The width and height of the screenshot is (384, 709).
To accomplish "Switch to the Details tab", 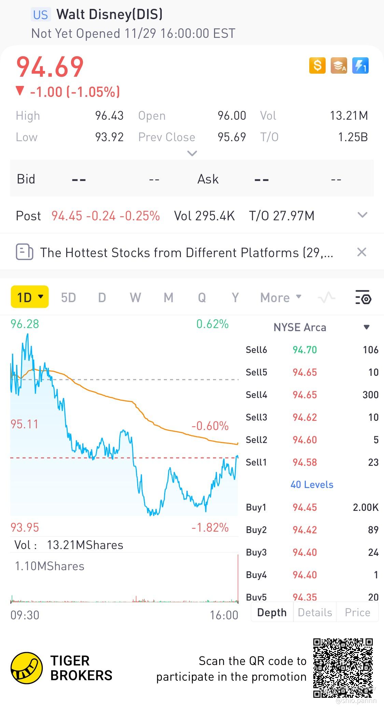I will [315, 612].
